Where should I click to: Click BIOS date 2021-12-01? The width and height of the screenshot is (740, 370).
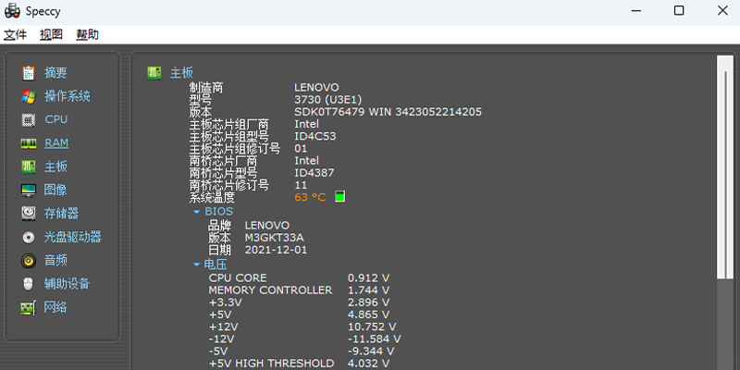(276, 250)
